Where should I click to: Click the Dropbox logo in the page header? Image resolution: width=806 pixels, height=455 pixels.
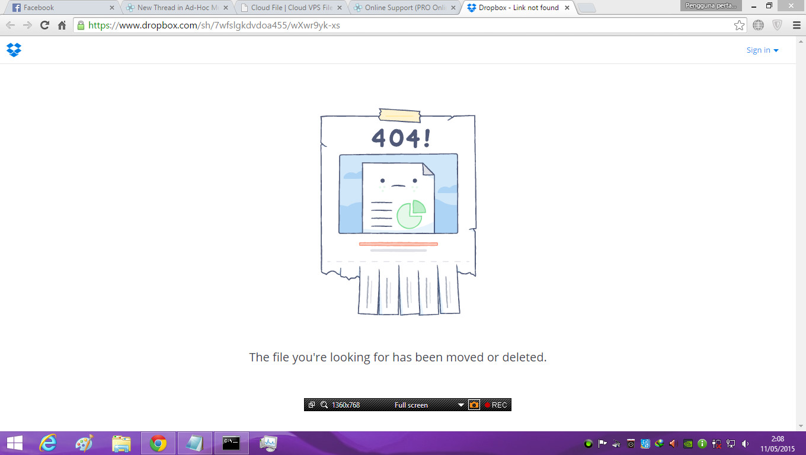[14, 50]
